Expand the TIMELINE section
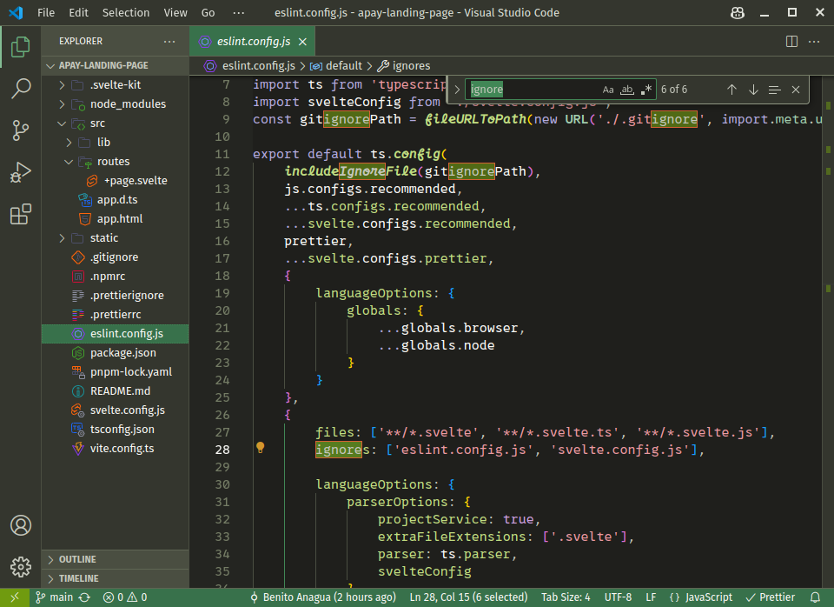Screen dimensions: 834x607 115,578
